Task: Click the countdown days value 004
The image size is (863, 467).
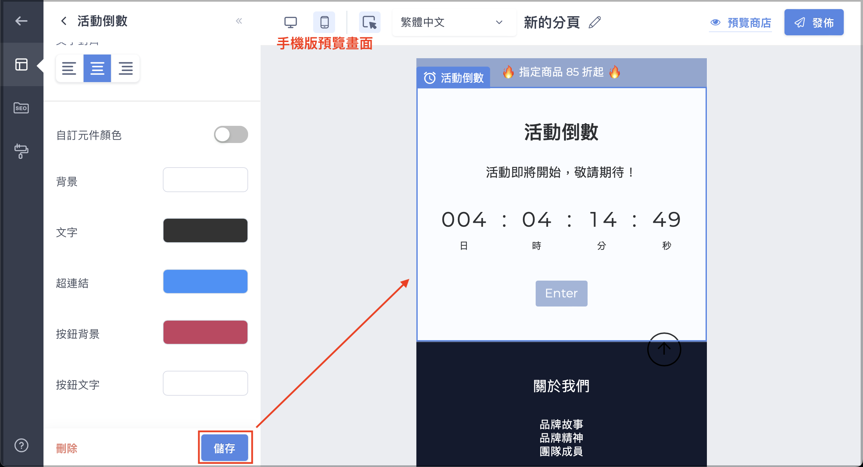Action: tap(464, 220)
